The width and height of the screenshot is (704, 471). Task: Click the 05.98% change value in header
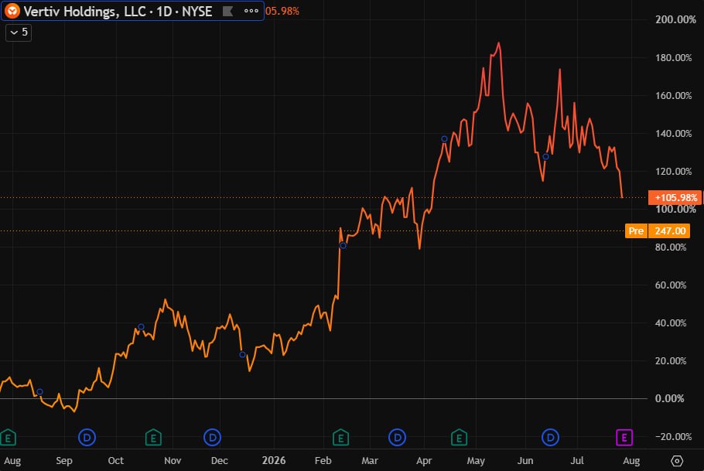[x=282, y=12]
